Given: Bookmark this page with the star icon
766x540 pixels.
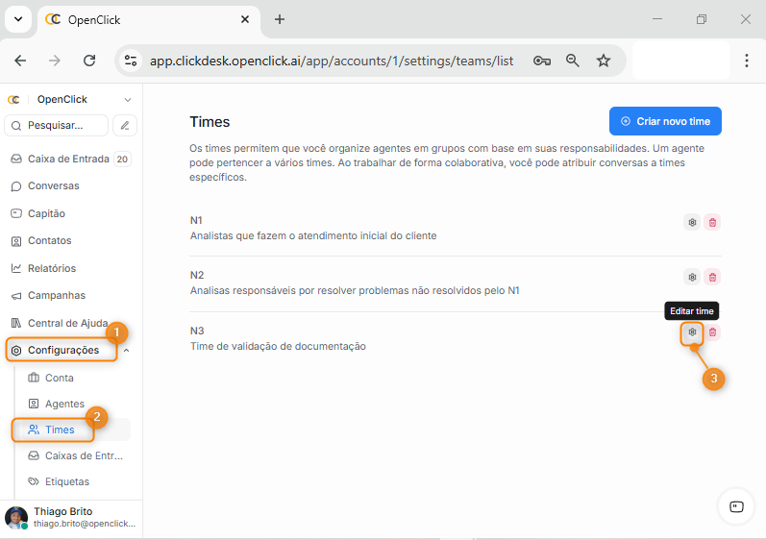Looking at the screenshot, I should (604, 61).
